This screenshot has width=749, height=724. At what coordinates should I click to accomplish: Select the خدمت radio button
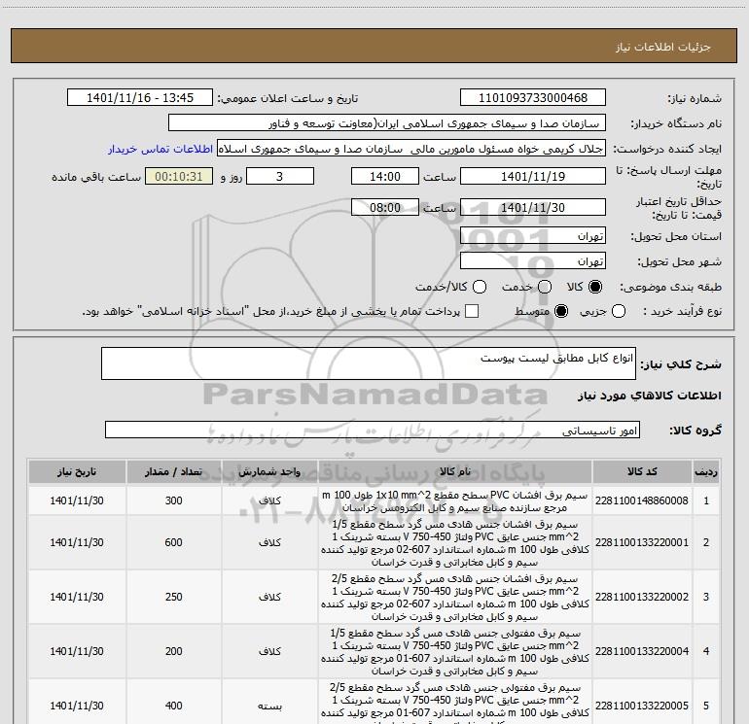(545, 287)
